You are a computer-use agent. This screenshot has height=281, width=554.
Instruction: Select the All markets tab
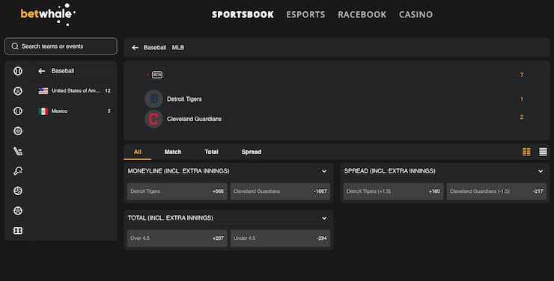(138, 152)
